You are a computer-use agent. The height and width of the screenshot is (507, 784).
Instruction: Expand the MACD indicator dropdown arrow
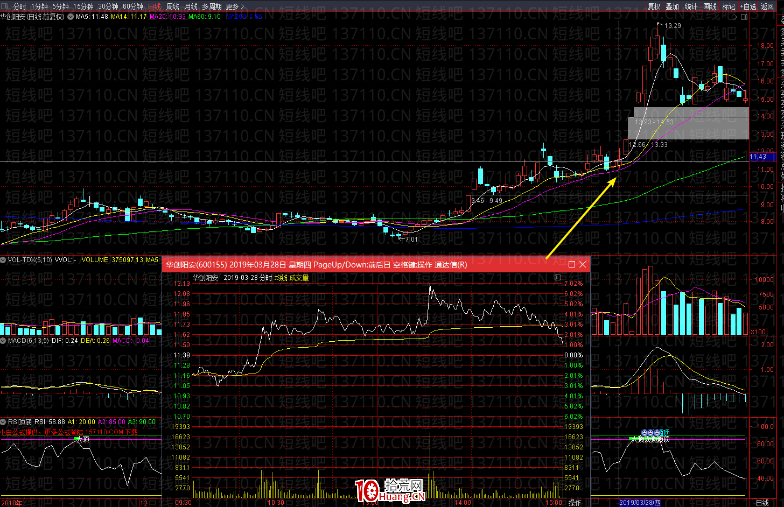click(x=3, y=341)
